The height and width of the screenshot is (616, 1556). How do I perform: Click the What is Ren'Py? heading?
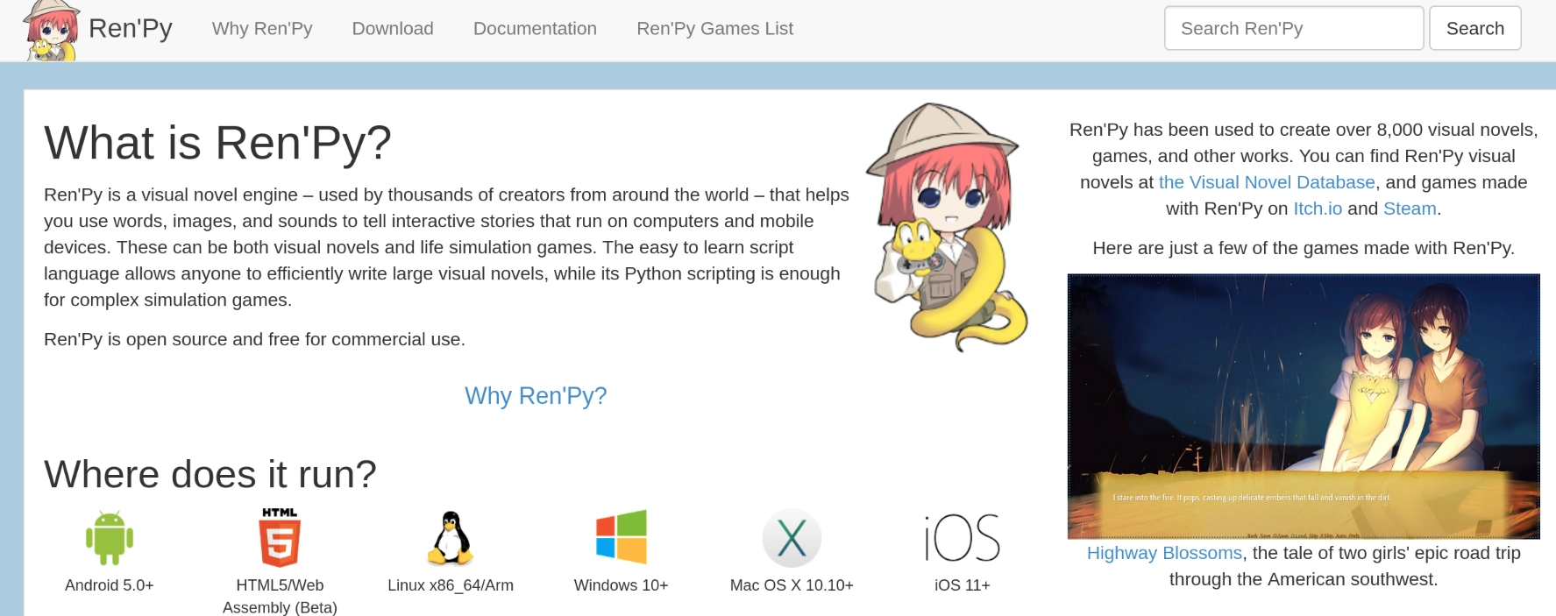tap(217, 143)
